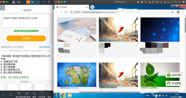The image size is (186, 98).
Task: Copy the 【单选题】 question text in results
Action: tap(26, 57)
